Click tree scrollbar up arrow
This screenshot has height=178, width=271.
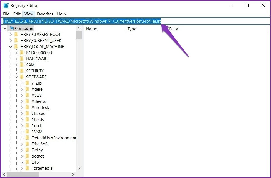point(79,28)
